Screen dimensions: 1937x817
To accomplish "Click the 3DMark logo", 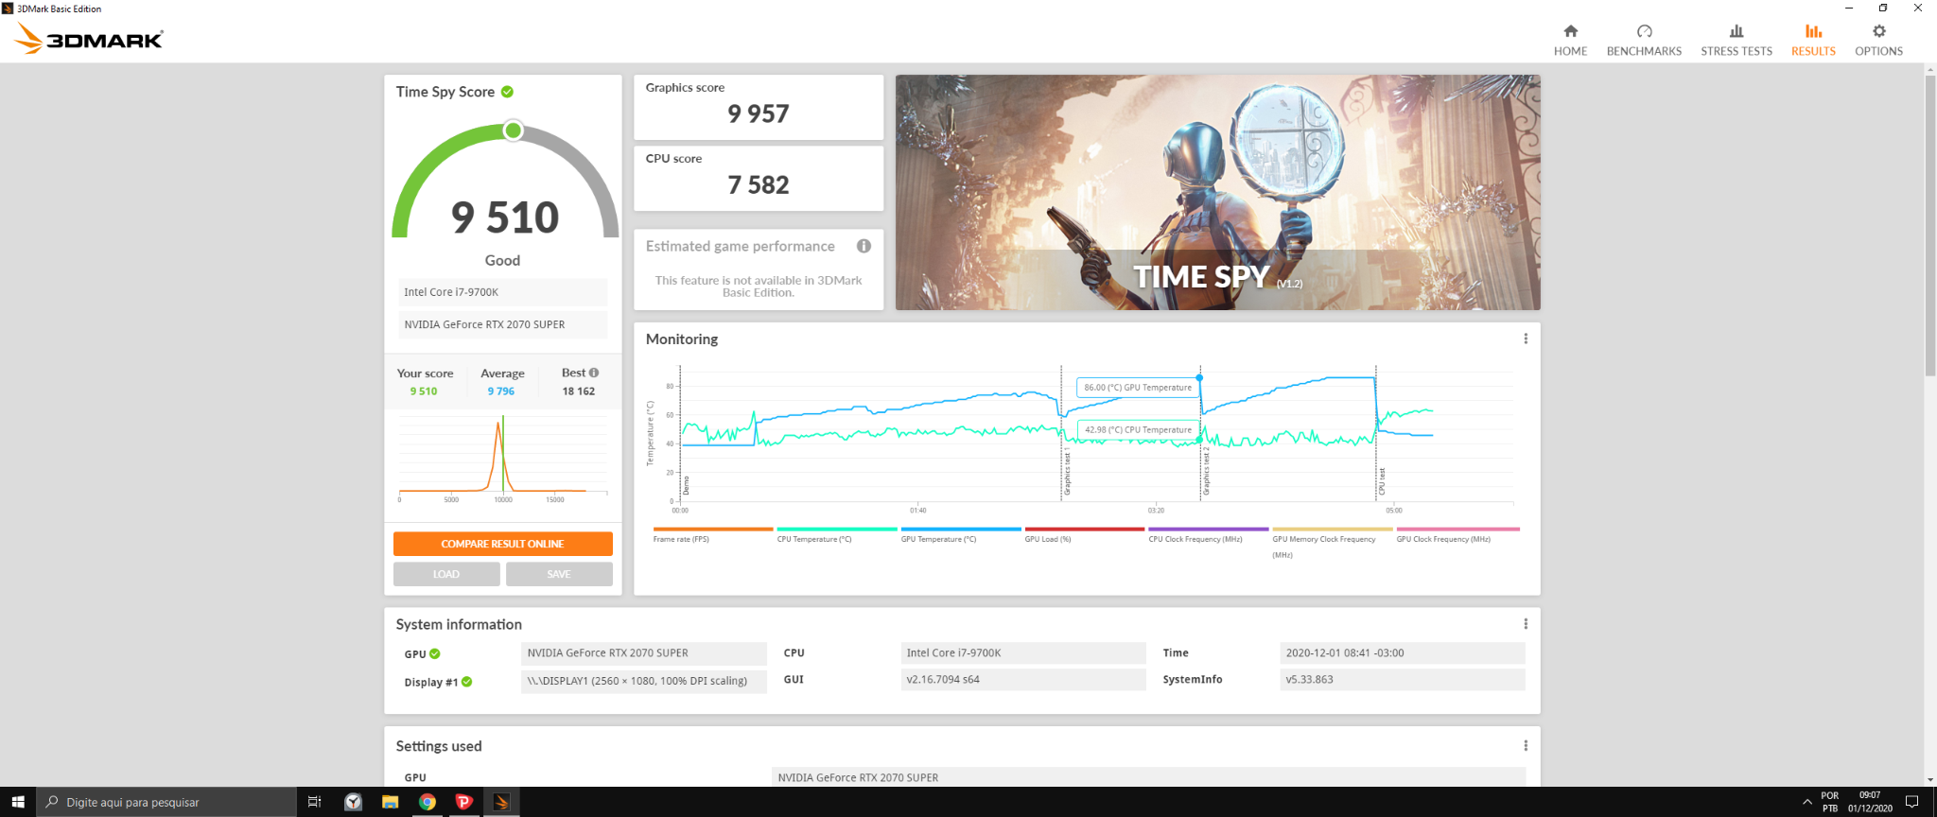I will click(90, 39).
